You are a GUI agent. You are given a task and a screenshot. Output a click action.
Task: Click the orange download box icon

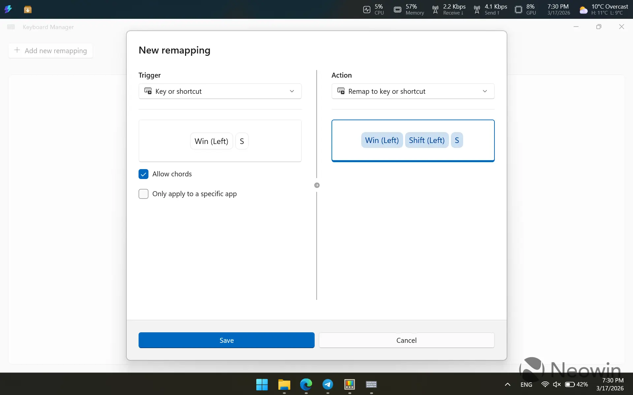click(x=28, y=9)
